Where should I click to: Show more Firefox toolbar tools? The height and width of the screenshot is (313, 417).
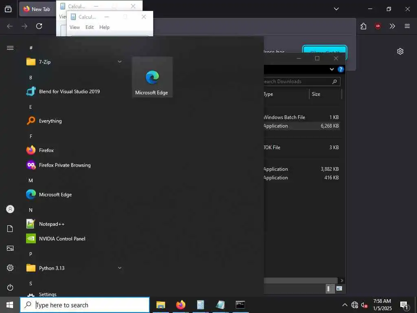tap(392, 26)
